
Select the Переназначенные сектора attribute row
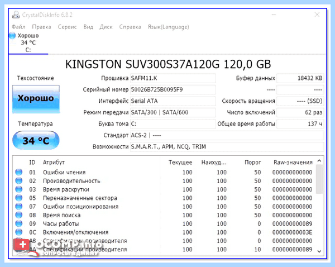click(165, 198)
